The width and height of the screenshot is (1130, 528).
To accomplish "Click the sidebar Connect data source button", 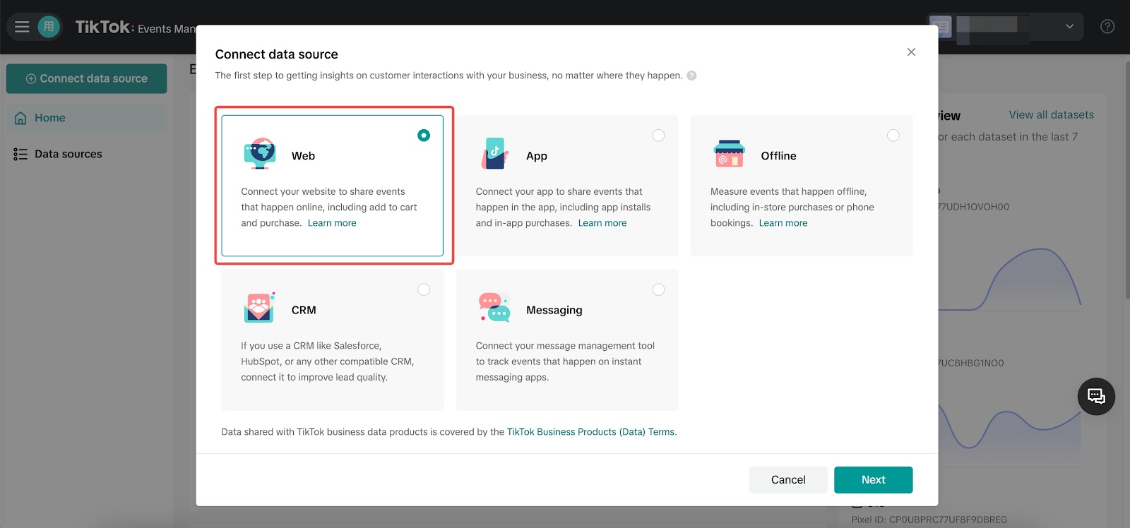I will (87, 78).
